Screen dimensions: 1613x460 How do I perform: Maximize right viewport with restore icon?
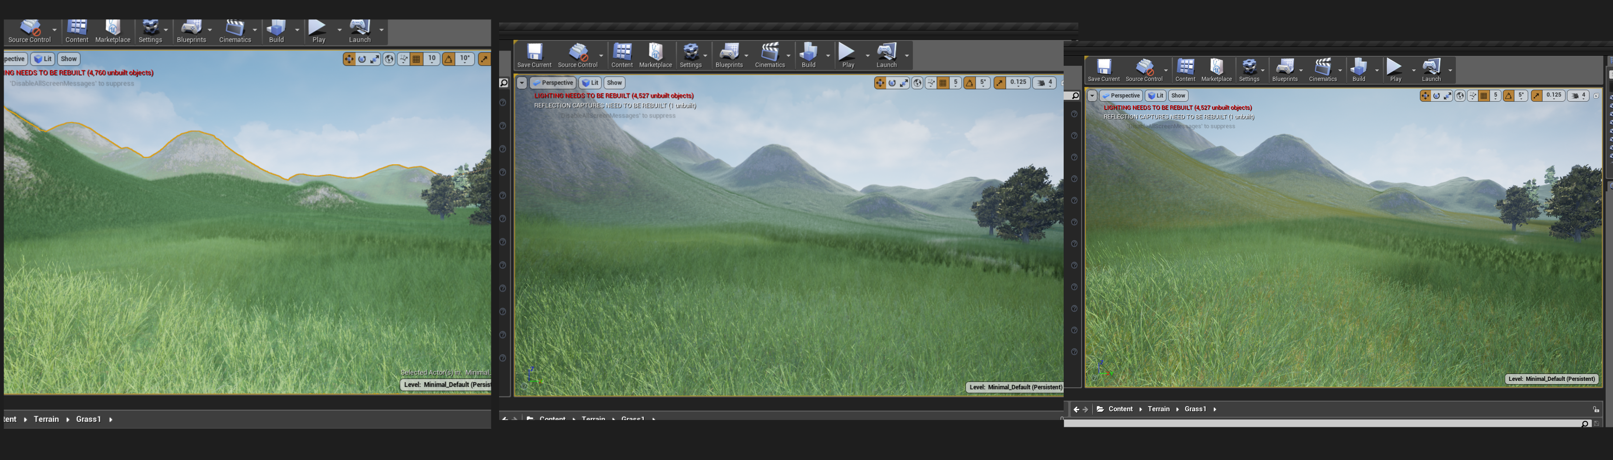1596,96
